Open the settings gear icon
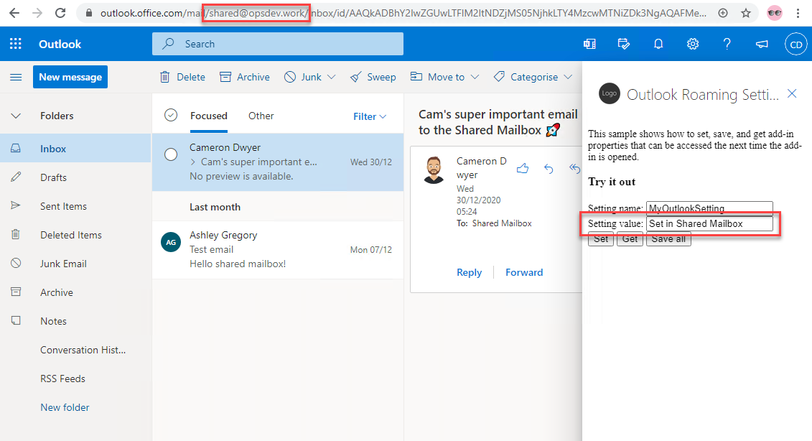Viewport: 812px width, 441px height. (693, 44)
